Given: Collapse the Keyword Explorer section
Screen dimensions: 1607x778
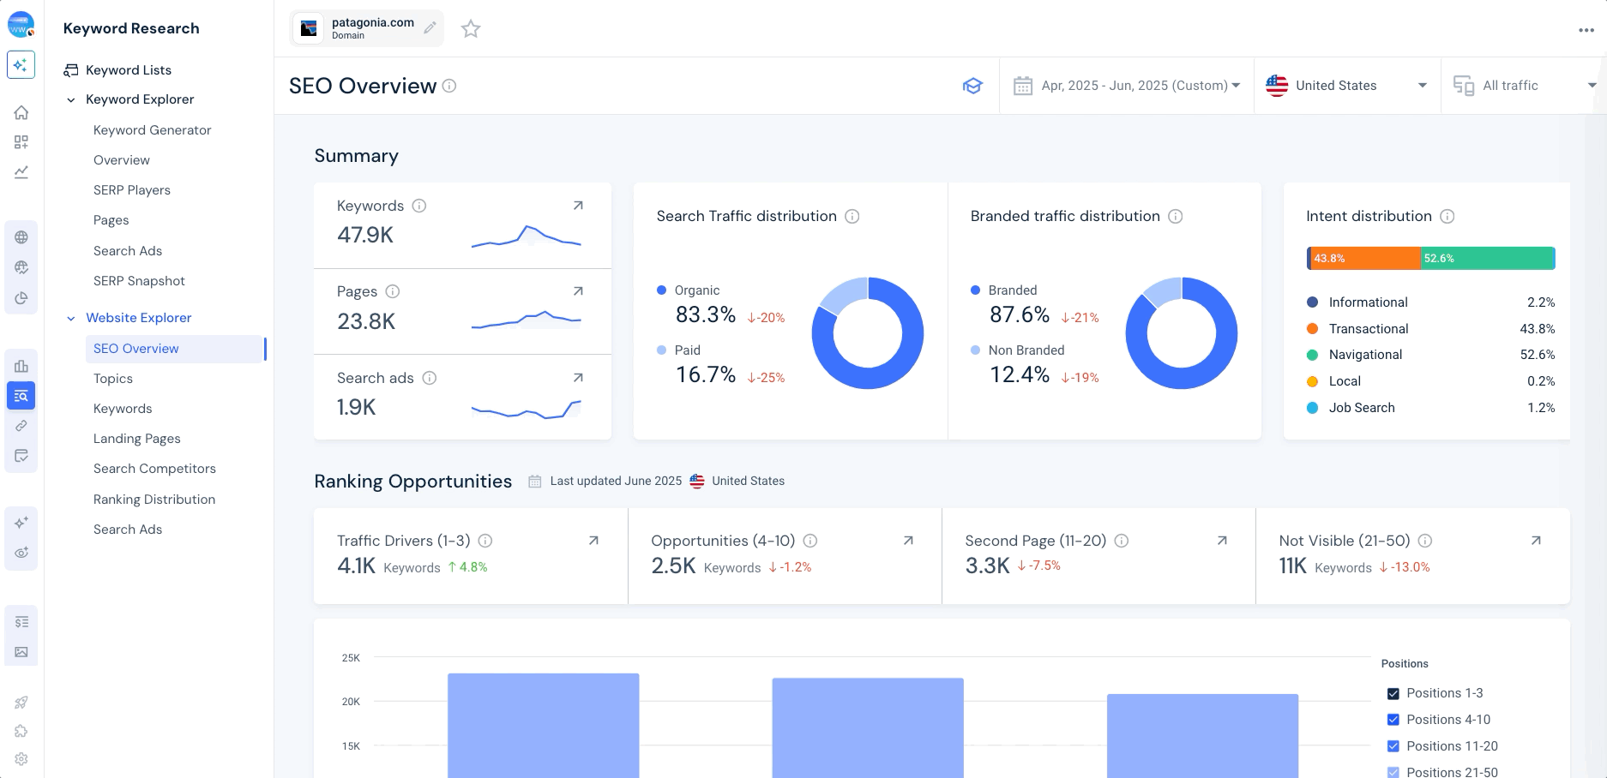Looking at the screenshot, I should tap(71, 99).
